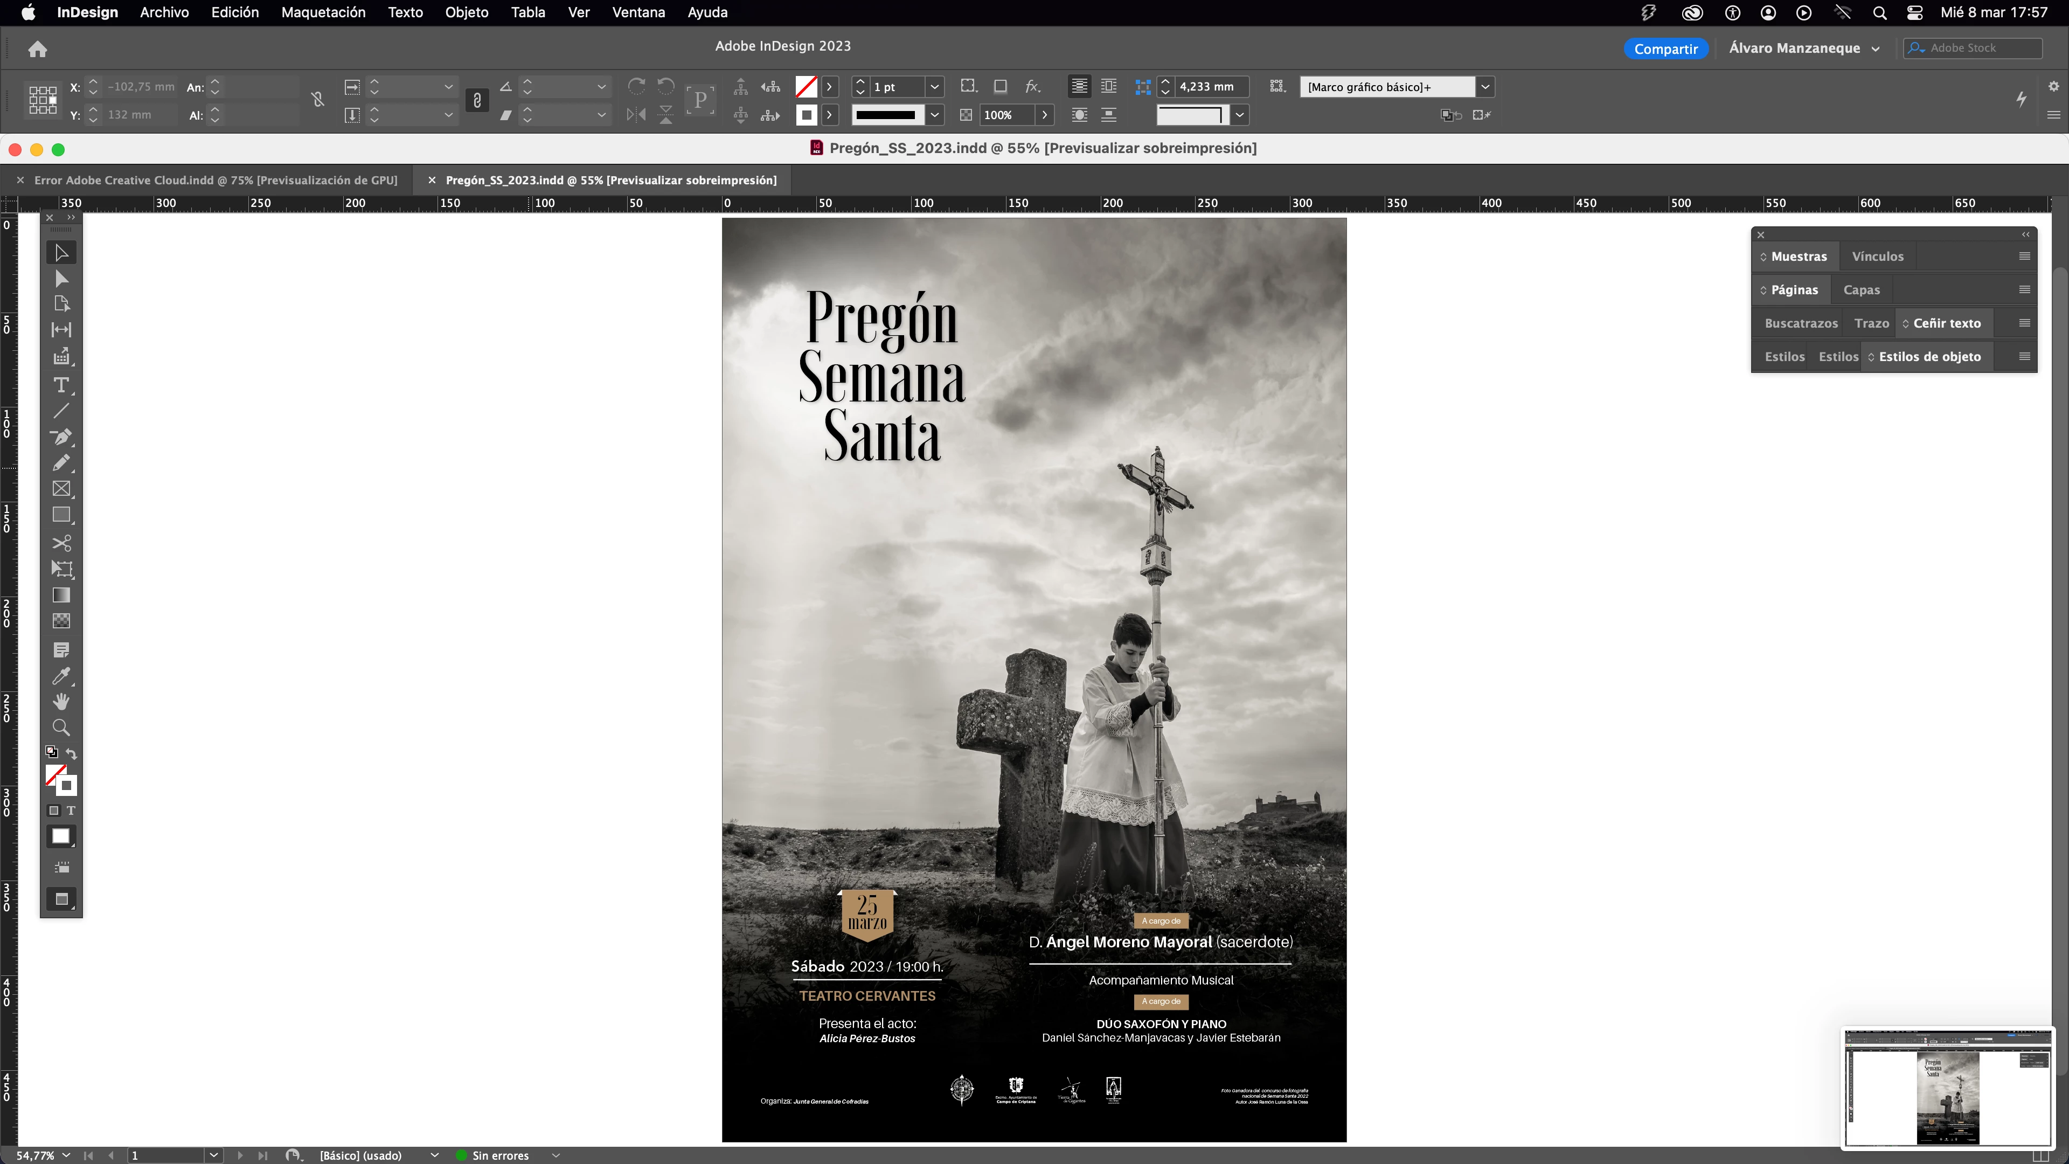
Task: Select the Type tool
Action: [61, 386]
